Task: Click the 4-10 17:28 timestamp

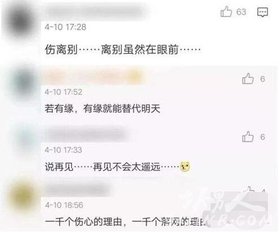Action: 65,27
